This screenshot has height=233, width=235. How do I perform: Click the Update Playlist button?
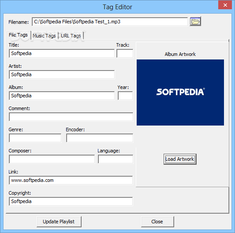59,222
